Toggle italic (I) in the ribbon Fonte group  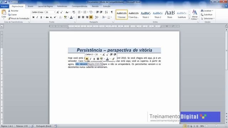[x=37, y=17]
